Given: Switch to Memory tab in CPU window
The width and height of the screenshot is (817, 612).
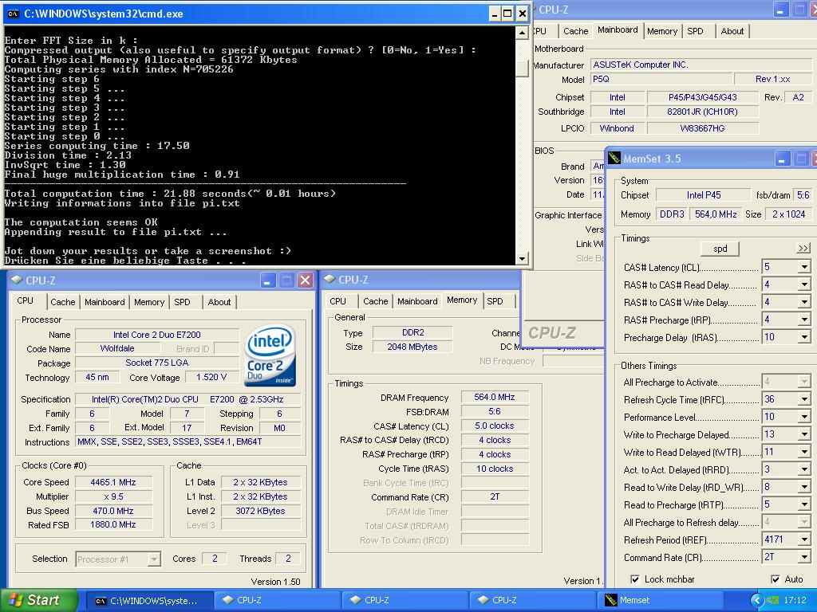Looking at the screenshot, I should pyautogui.click(x=149, y=302).
